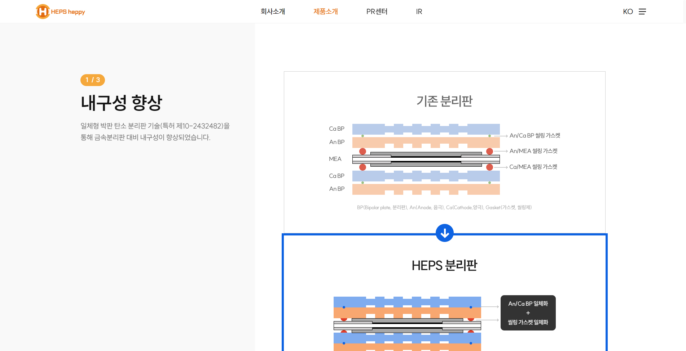The image size is (686, 351).
Task: Go to the PR센터 menu
Action: click(x=377, y=12)
